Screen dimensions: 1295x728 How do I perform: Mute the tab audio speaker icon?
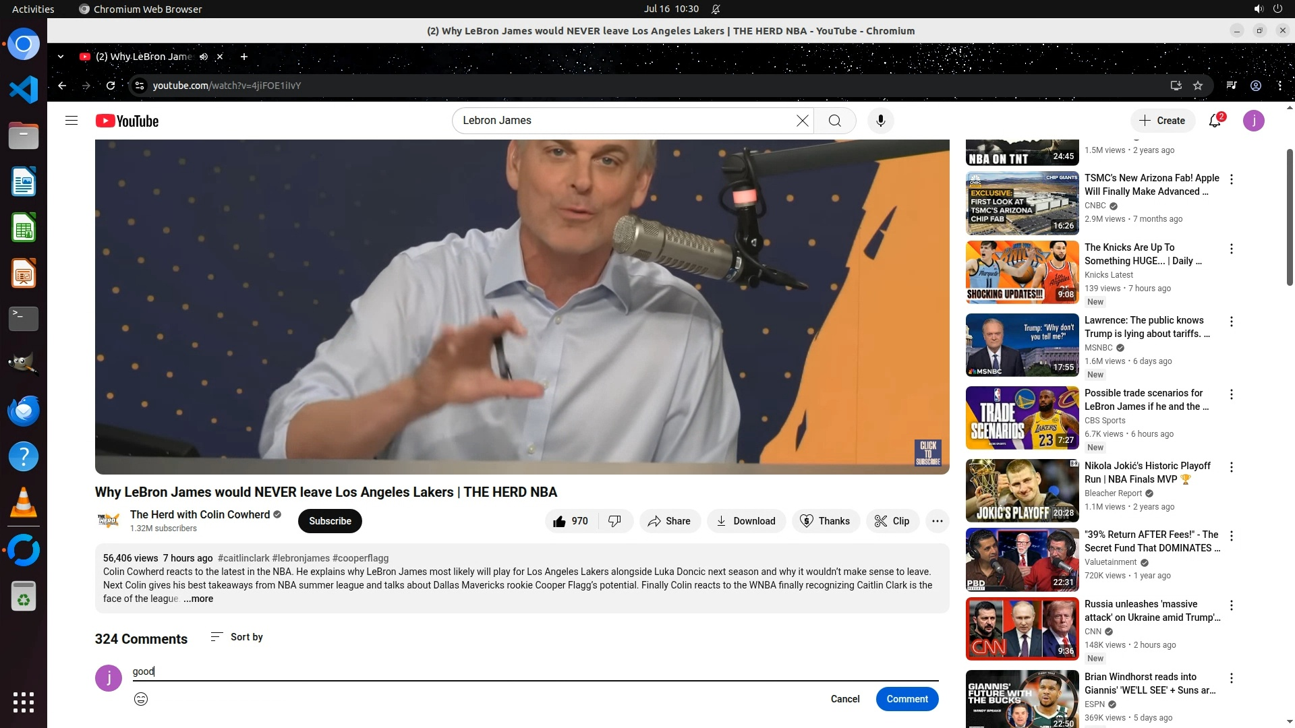[x=204, y=57]
